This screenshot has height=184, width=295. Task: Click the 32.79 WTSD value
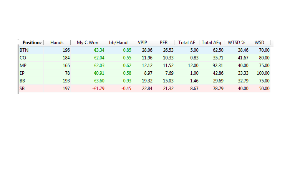click(243, 81)
